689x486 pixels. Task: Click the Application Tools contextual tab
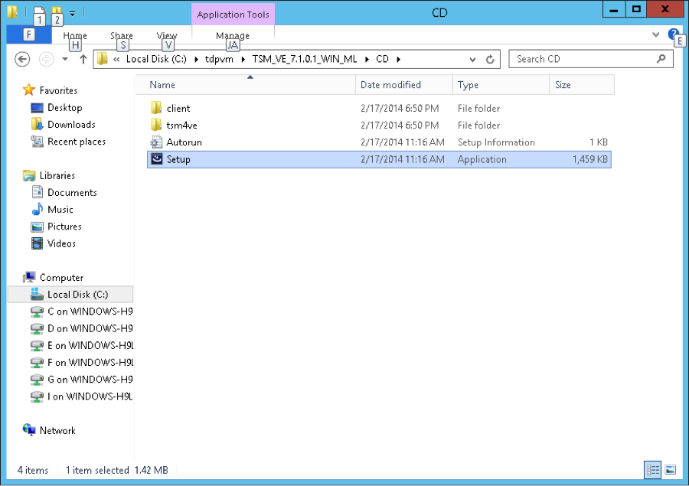233,15
